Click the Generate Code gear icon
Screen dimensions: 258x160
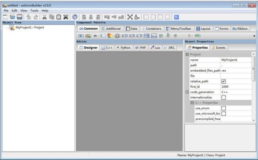[x=75, y=17]
